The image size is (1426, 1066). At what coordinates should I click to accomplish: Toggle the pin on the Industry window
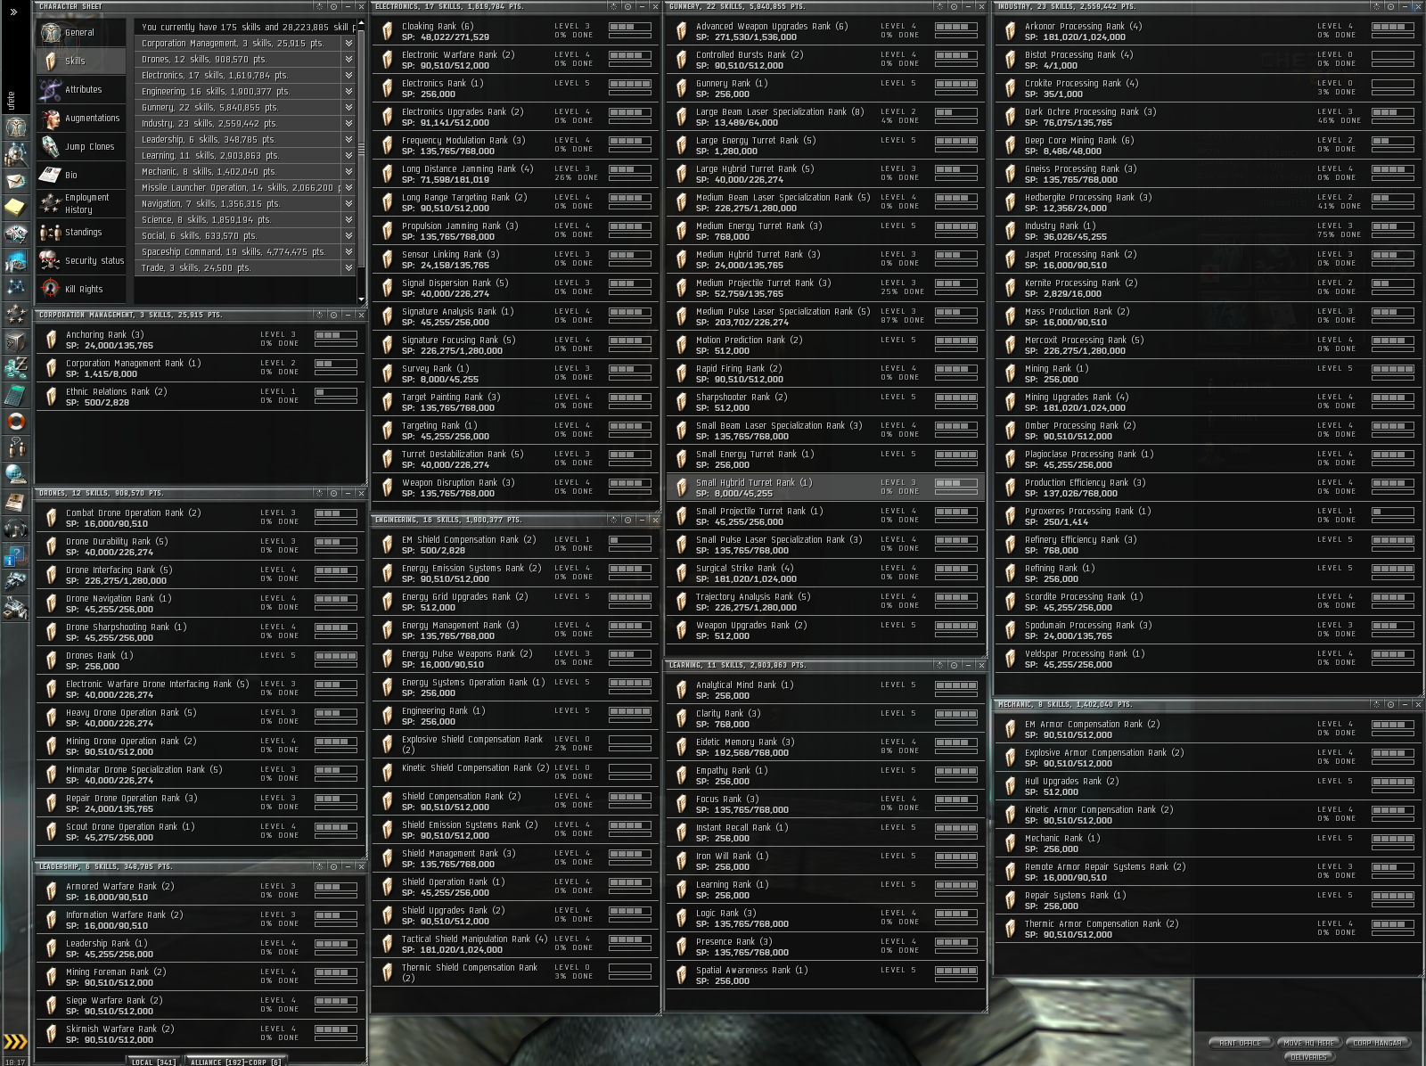[x=1377, y=6]
